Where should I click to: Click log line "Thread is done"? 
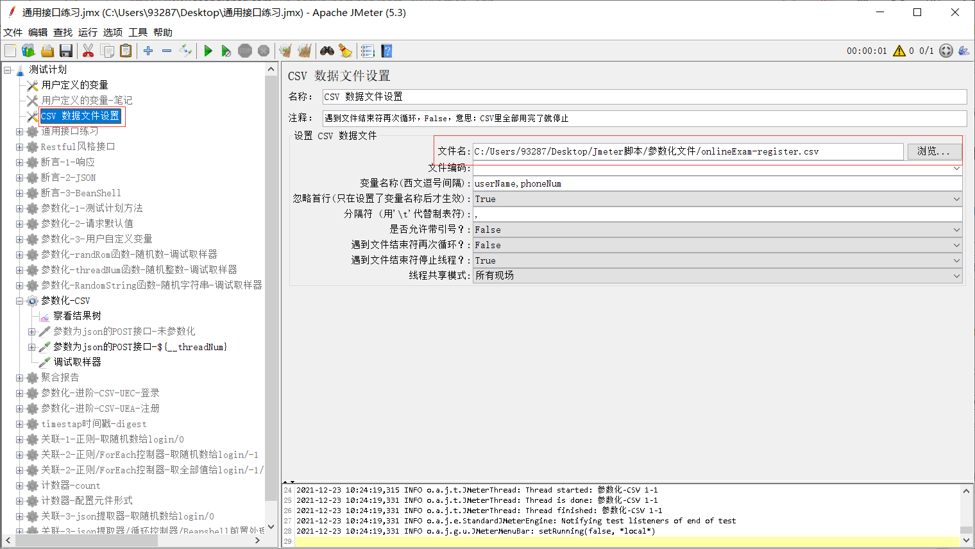tap(477, 500)
